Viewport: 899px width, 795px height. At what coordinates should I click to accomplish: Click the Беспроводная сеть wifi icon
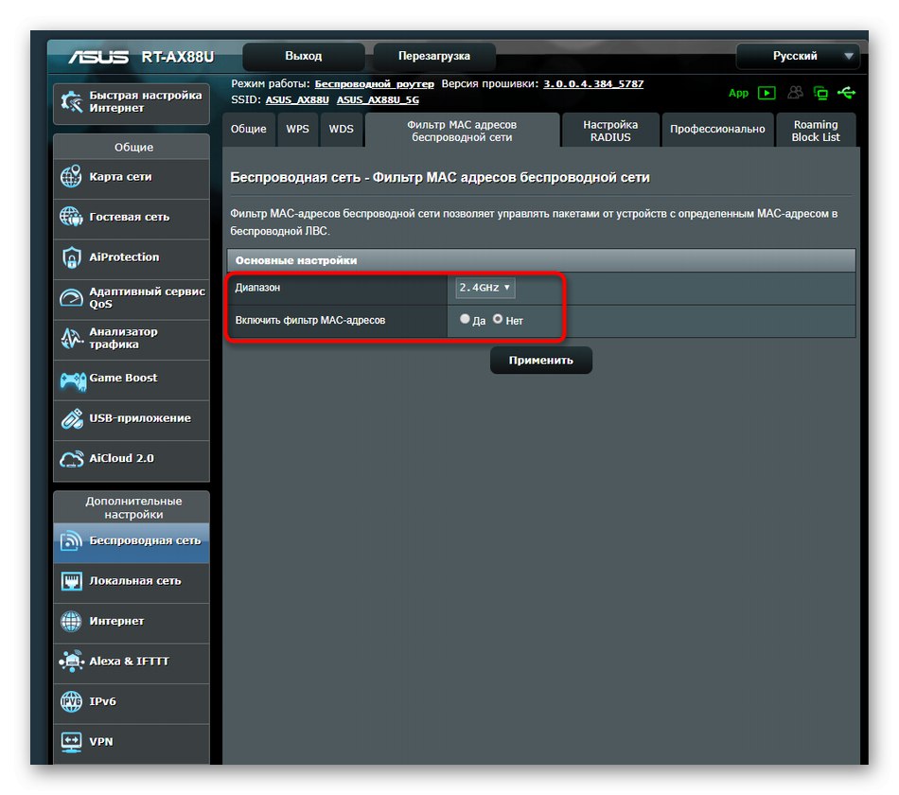click(71, 540)
